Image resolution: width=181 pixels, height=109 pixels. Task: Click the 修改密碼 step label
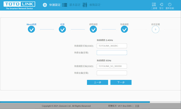(156, 24)
